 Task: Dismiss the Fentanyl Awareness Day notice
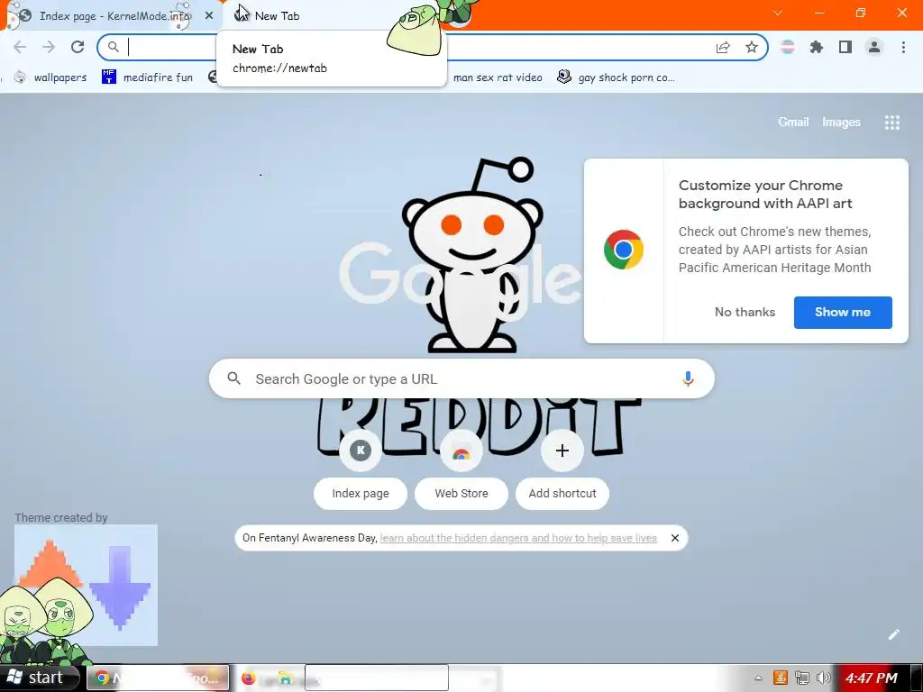click(675, 538)
